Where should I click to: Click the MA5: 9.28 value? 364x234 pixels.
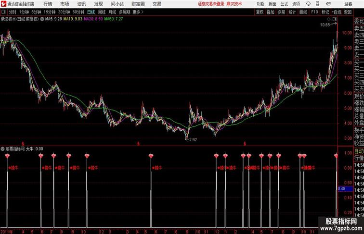coord(53,19)
